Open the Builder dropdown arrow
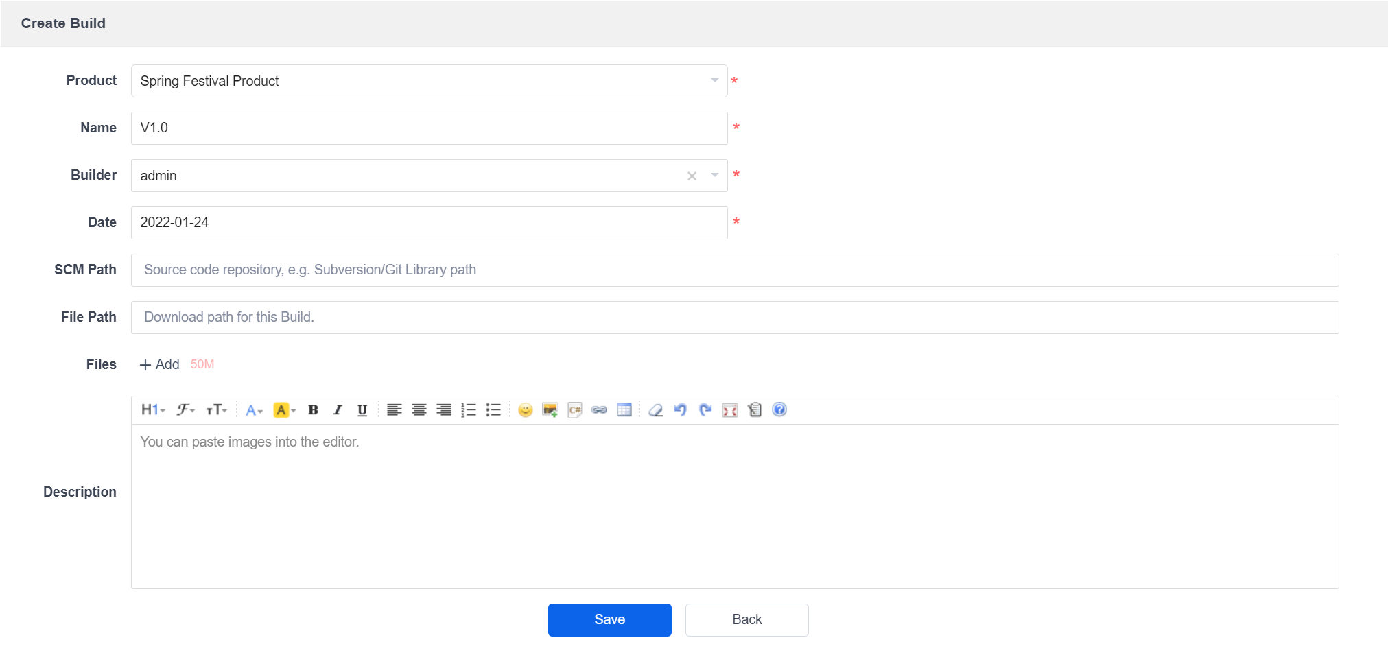This screenshot has height=666, width=1388. (715, 176)
